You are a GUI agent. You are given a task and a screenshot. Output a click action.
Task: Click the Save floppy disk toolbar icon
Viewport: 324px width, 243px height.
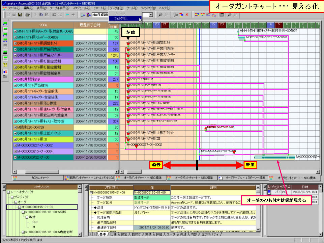point(20,15)
